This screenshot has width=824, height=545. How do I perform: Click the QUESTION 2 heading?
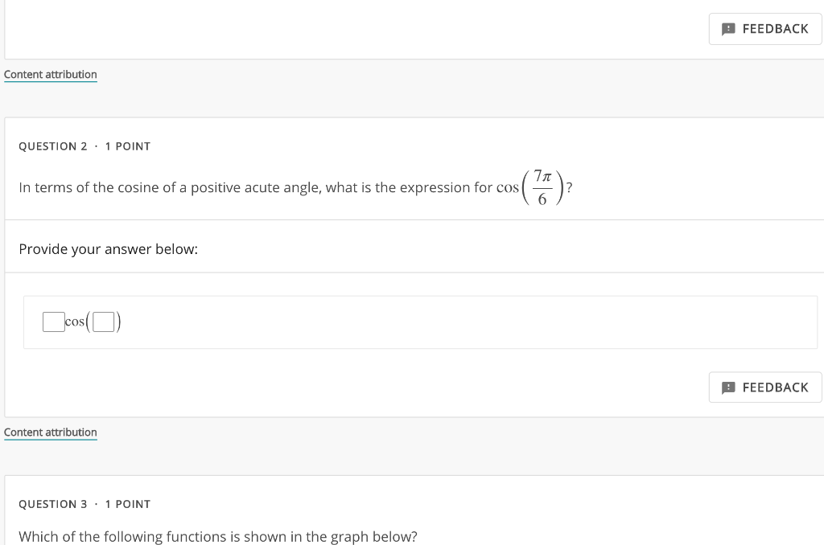coord(53,146)
